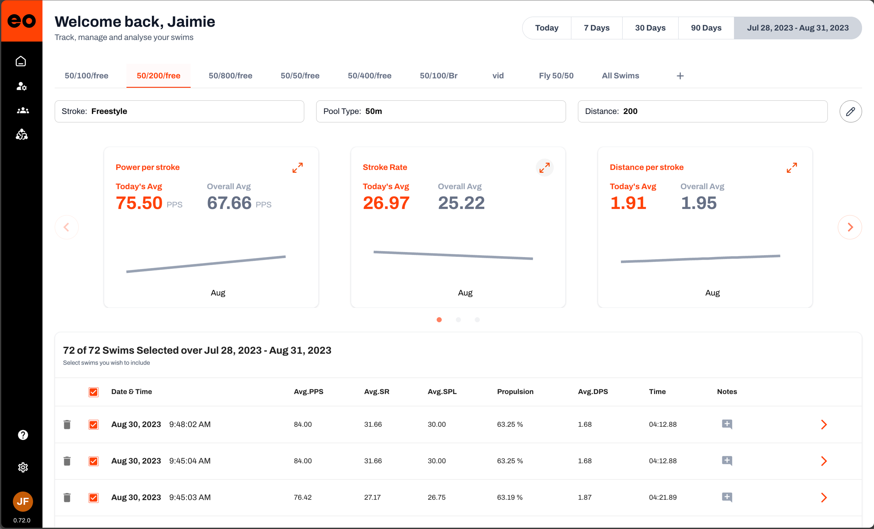Open the home icon in the sidebar
Screen dimensions: 874x529
(x=21, y=61)
